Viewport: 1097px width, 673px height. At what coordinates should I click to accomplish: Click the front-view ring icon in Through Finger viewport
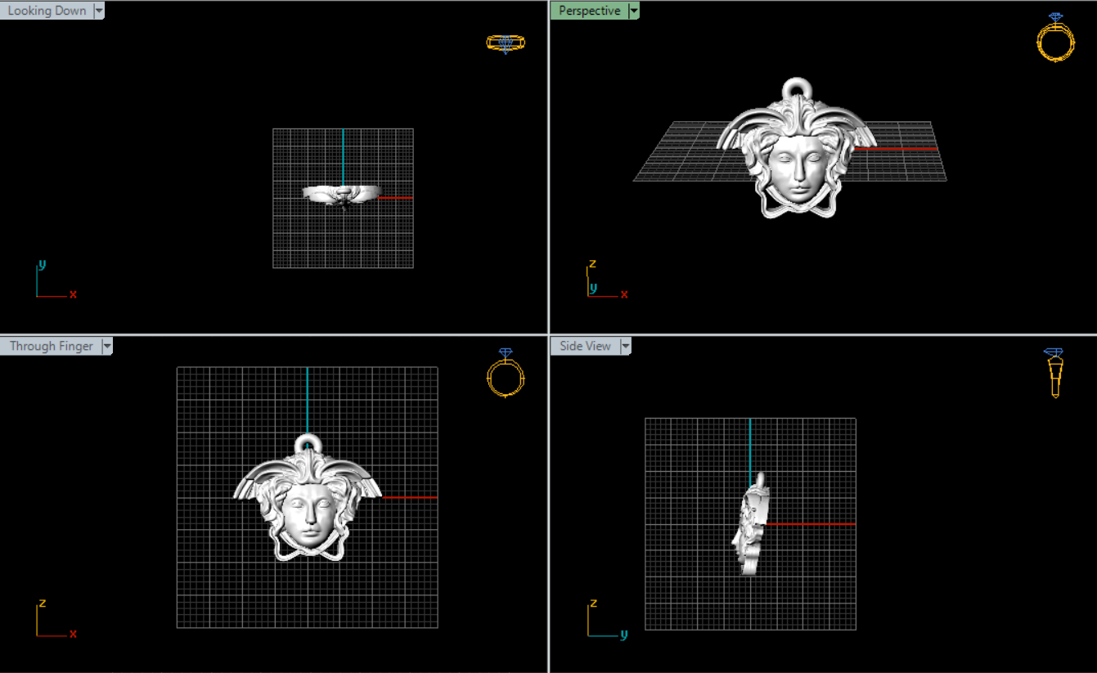tap(505, 374)
